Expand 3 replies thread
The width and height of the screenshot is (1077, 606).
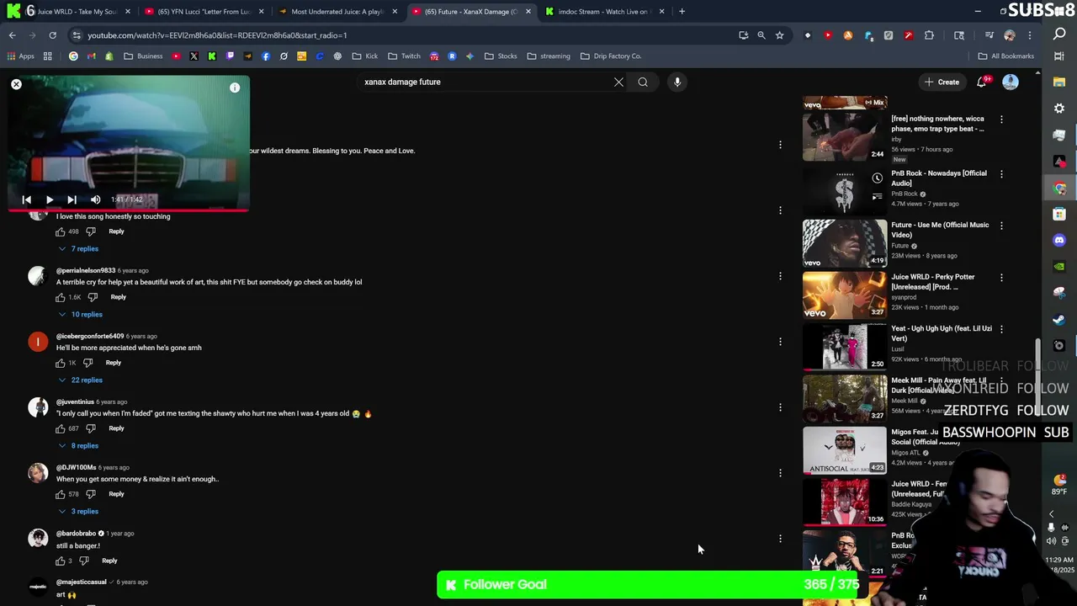coord(78,511)
